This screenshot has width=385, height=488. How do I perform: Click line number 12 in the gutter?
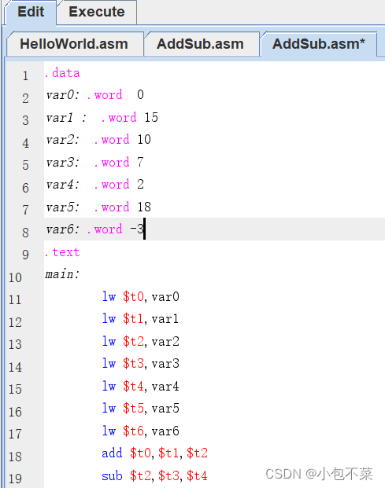tap(15, 322)
